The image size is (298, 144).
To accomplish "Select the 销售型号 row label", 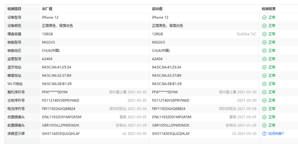I will [x=15, y=43].
